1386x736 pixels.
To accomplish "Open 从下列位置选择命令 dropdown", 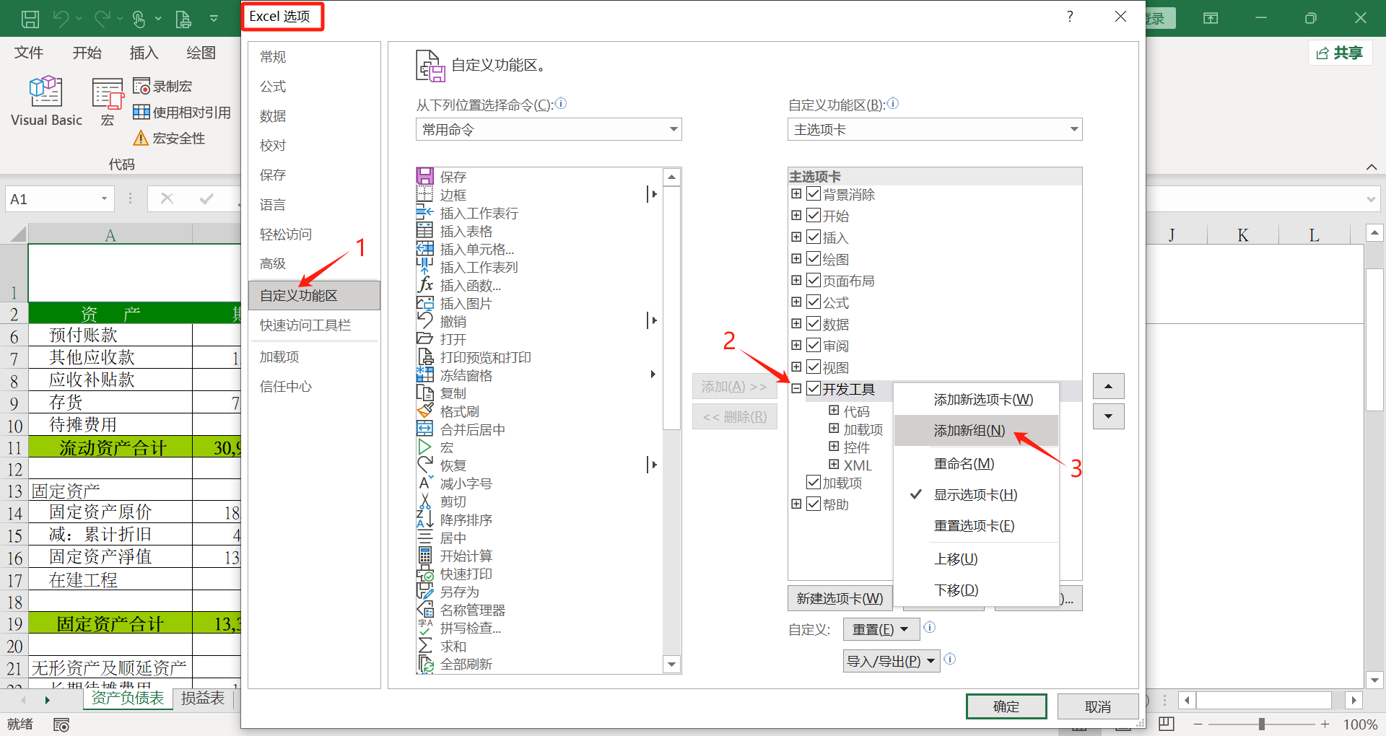I will click(549, 129).
